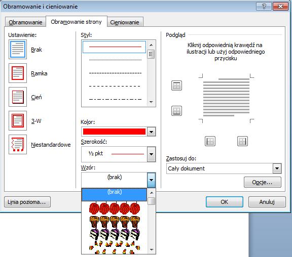Click the Styl list scroll up arrow

(x=151, y=45)
